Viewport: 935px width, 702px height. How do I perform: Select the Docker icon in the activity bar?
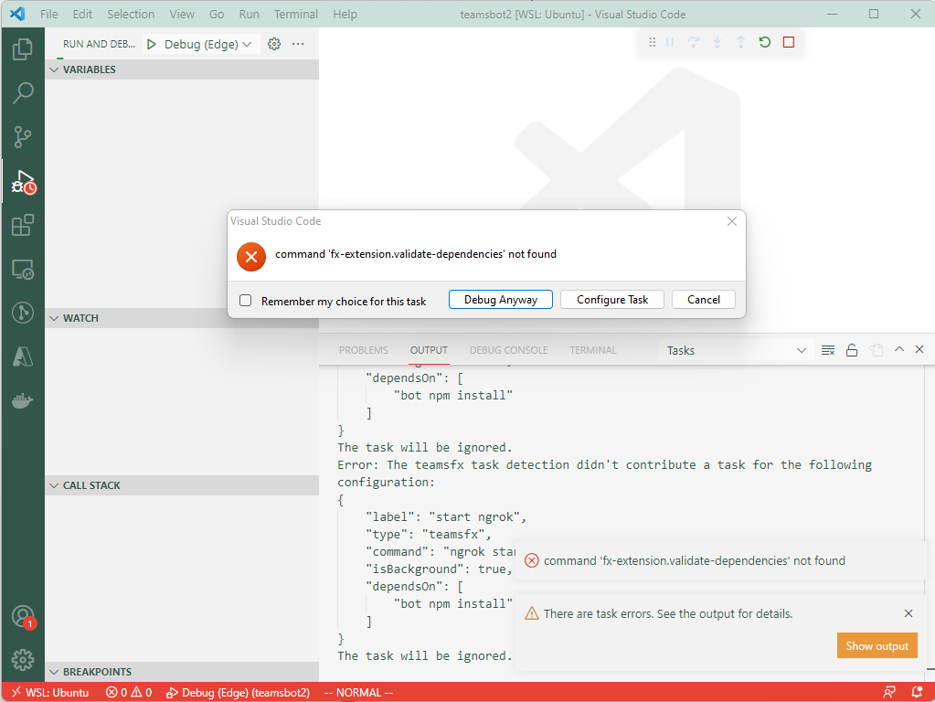[22, 399]
